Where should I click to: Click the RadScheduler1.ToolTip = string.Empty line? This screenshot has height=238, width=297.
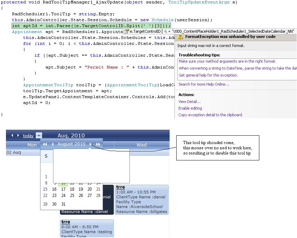click(63, 14)
